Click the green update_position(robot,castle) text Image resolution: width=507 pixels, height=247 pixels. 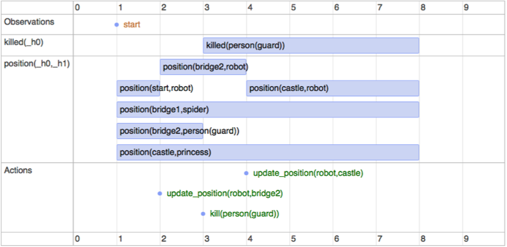point(308,173)
